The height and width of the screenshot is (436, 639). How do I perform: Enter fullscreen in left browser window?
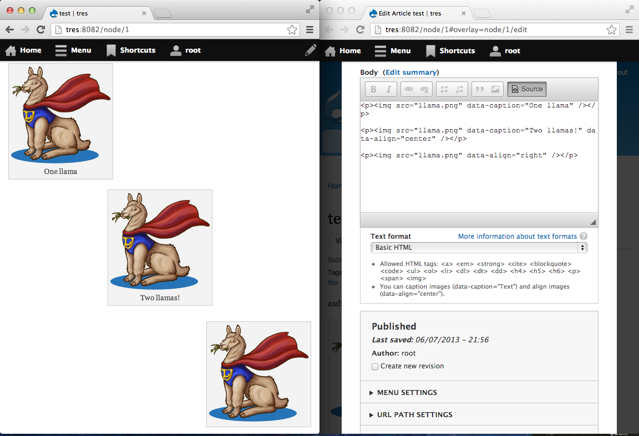pyautogui.click(x=310, y=9)
